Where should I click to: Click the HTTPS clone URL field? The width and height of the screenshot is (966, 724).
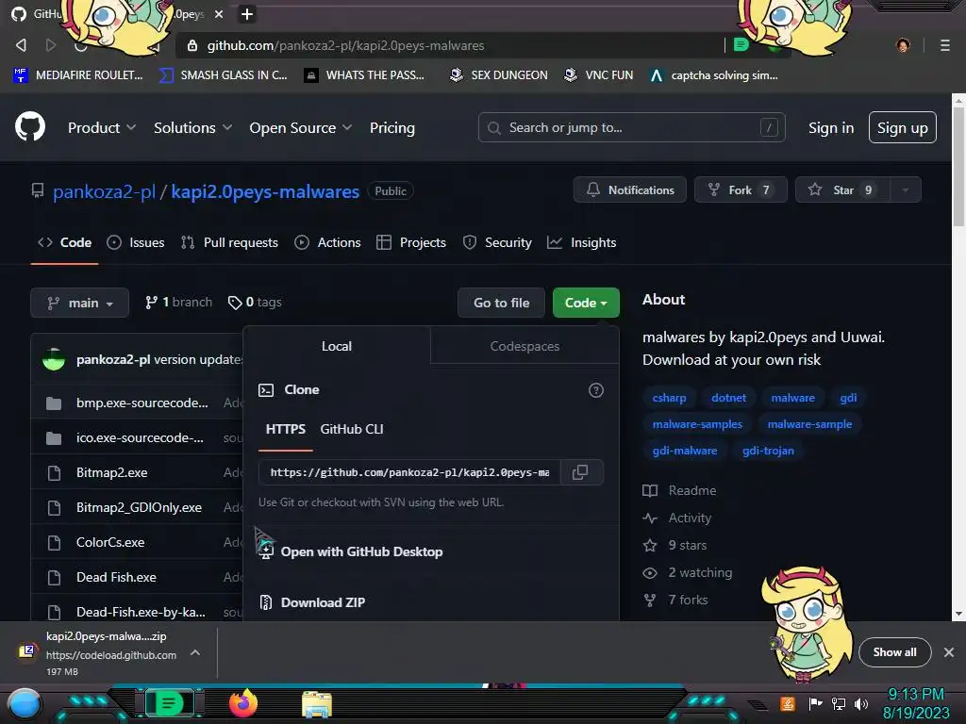coord(409,472)
